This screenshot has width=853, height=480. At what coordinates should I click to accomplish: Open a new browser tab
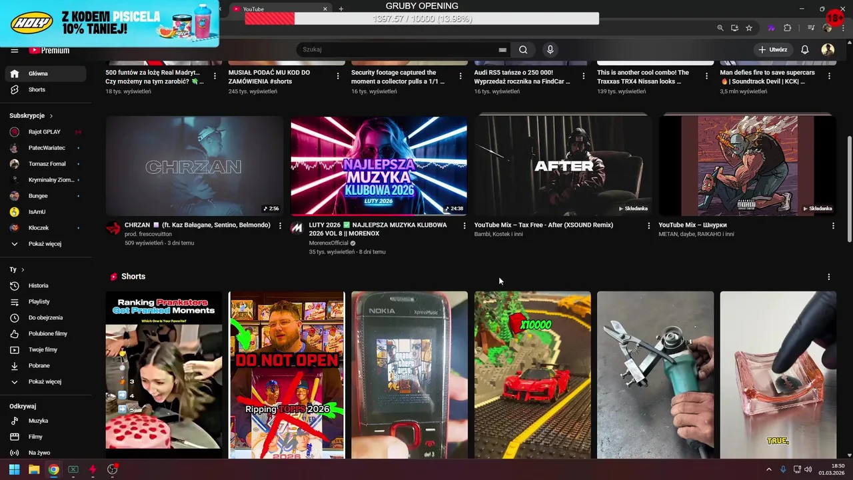point(341,9)
